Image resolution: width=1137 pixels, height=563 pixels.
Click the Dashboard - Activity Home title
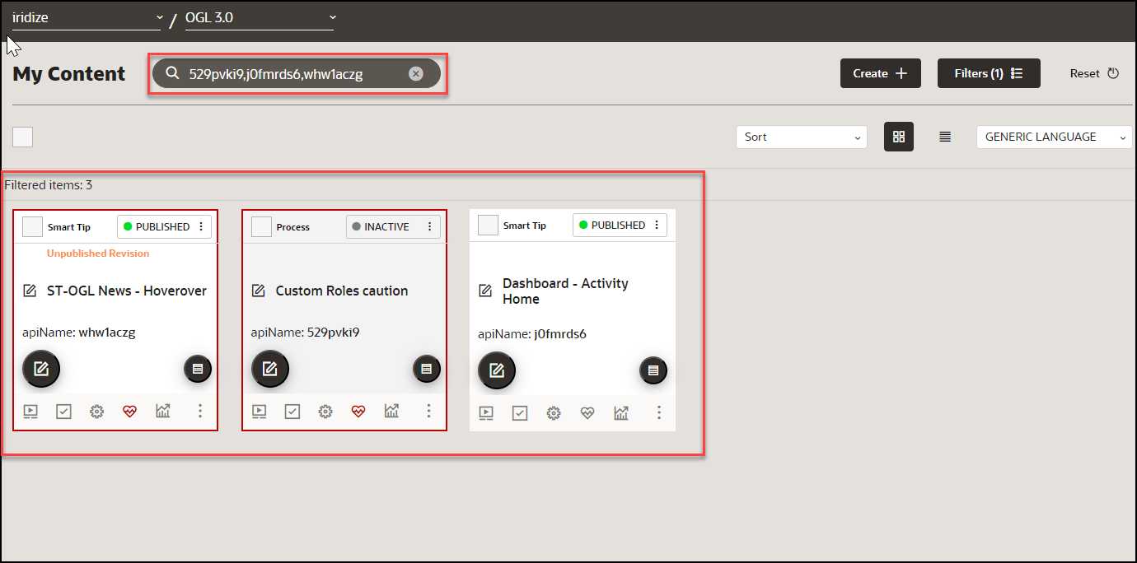point(566,291)
